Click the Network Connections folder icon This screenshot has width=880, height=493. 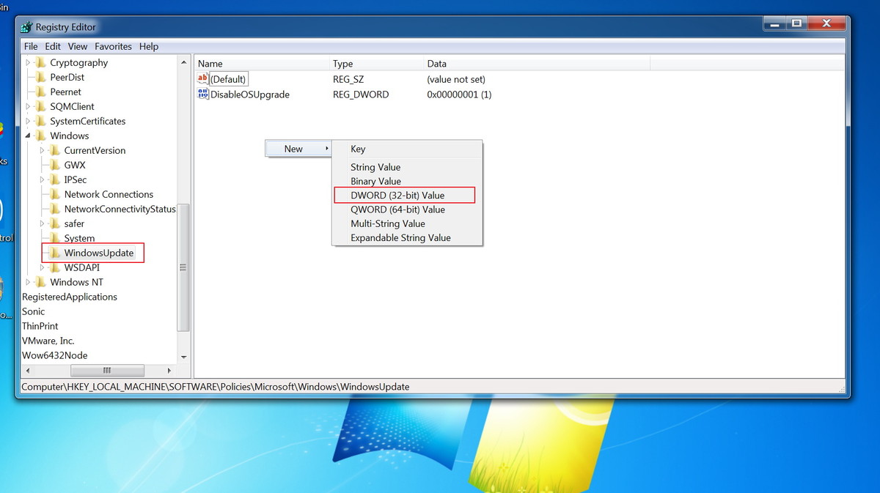(x=55, y=195)
